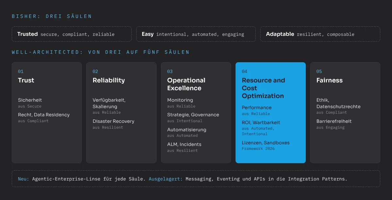Click 'Lizenzen, Sandboxes' entry

click(x=266, y=143)
